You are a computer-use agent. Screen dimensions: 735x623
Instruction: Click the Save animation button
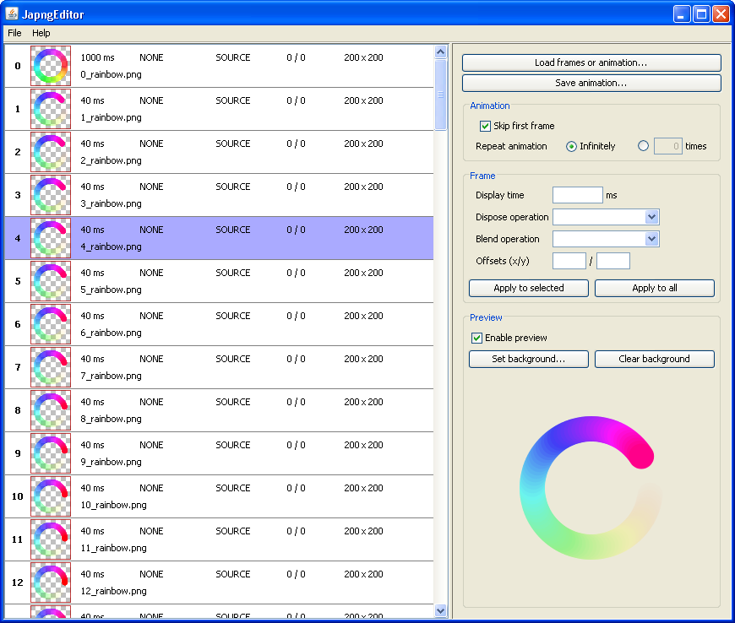(591, 83)
